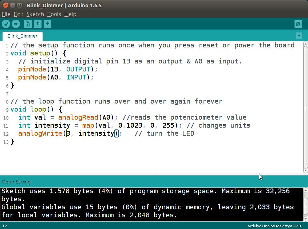Click console scrollbar down arrow
The width and height of the screenshot is (308, 229).
point(305,218)
